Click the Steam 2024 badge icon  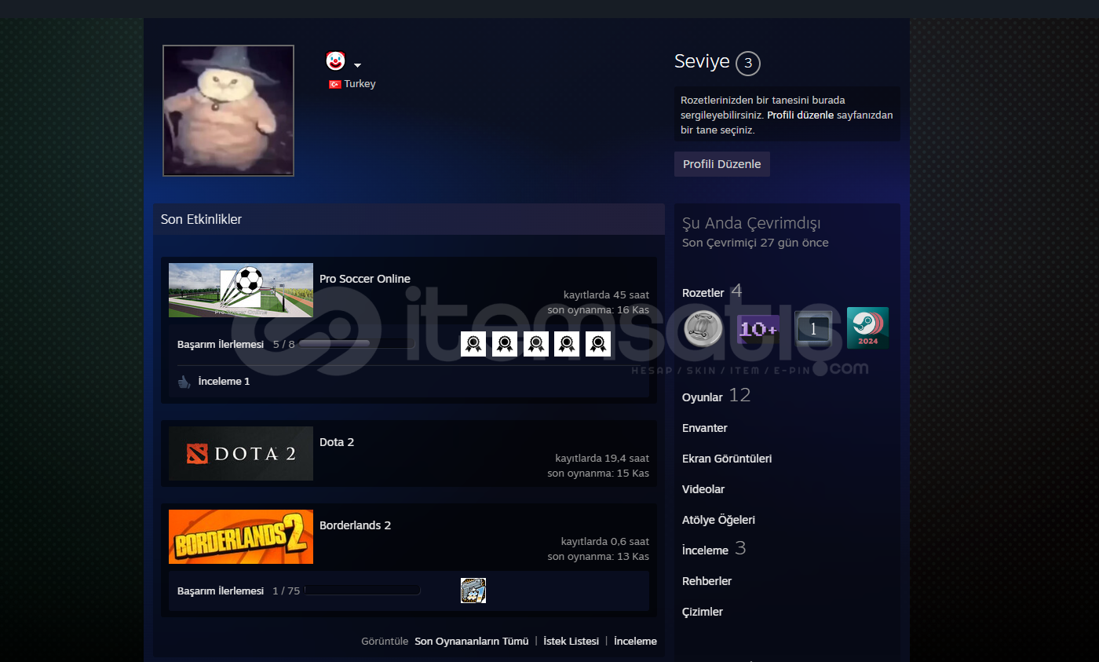pos(867,328)
